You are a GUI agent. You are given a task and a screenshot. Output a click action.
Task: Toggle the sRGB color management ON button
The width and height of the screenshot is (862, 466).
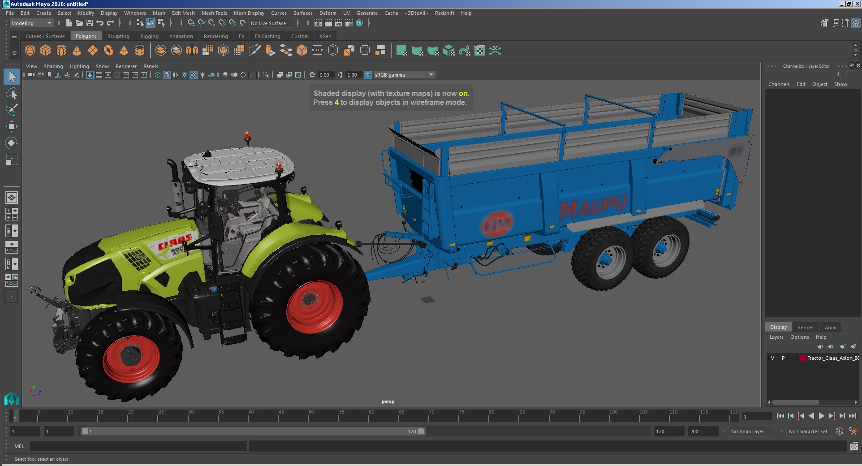point(368,75)
